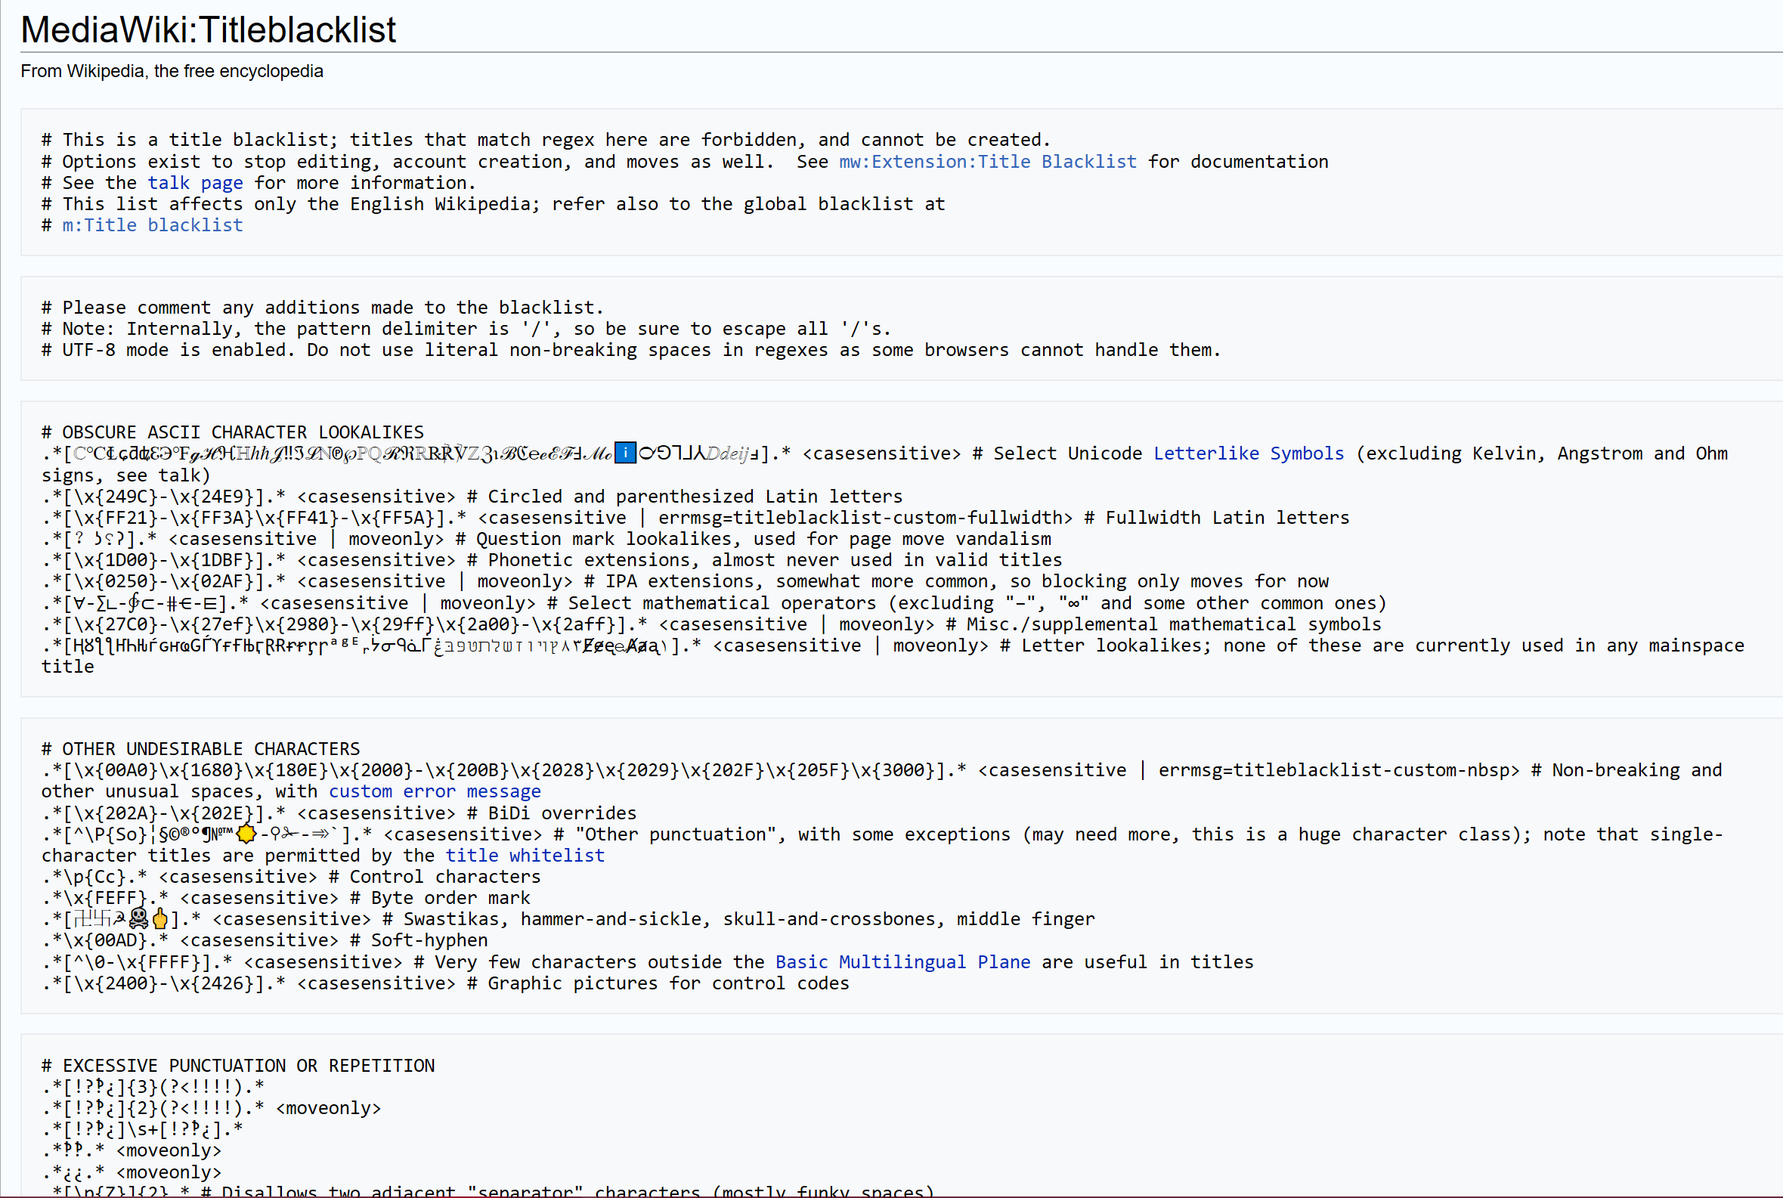Open the 'm:Title blacklist' global blacklist link
This screenshot has width=1783, height=1198.
click(152, 224)
